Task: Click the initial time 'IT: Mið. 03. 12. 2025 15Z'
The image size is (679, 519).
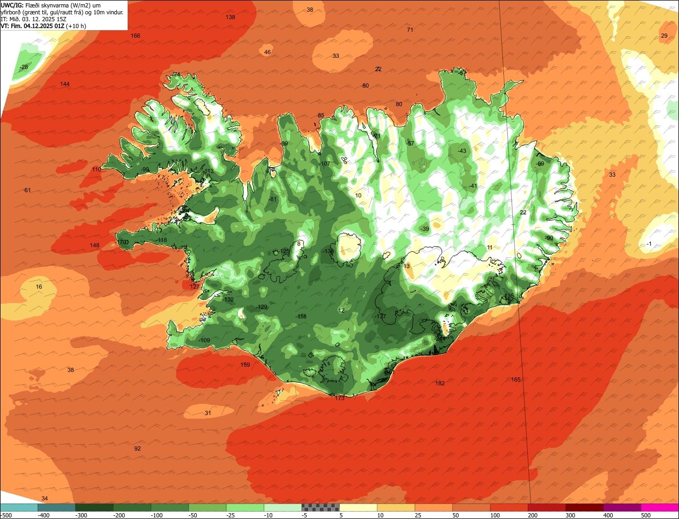Action: 33,19
